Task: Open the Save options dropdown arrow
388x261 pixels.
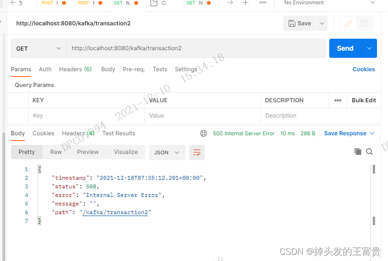Action: tap(322, 23)
